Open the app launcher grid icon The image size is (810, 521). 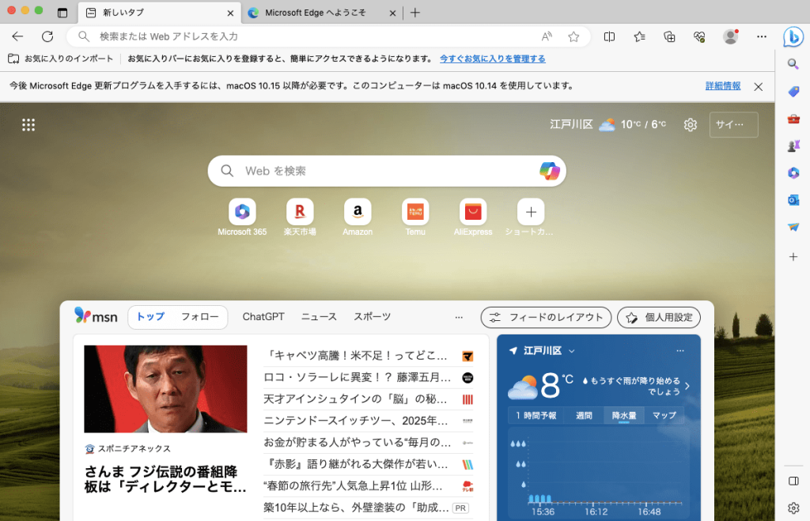click(28, 125)
